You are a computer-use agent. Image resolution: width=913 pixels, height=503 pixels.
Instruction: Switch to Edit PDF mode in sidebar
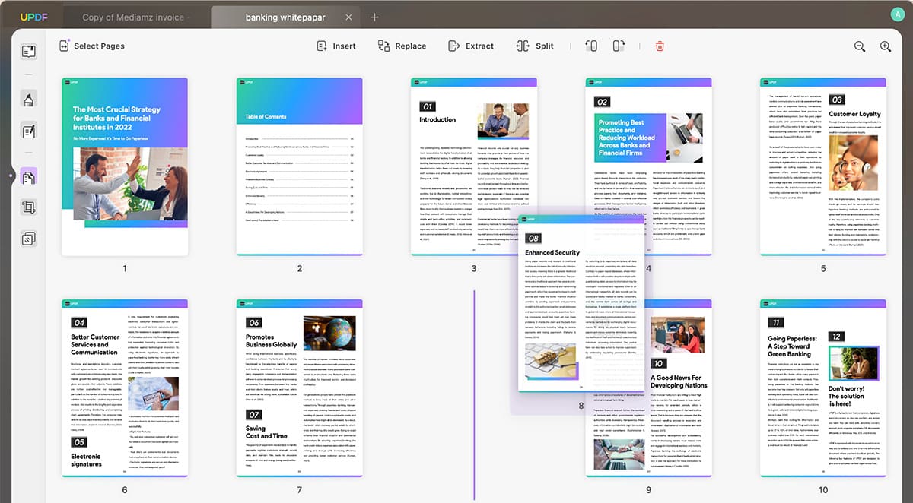point(29,131)
